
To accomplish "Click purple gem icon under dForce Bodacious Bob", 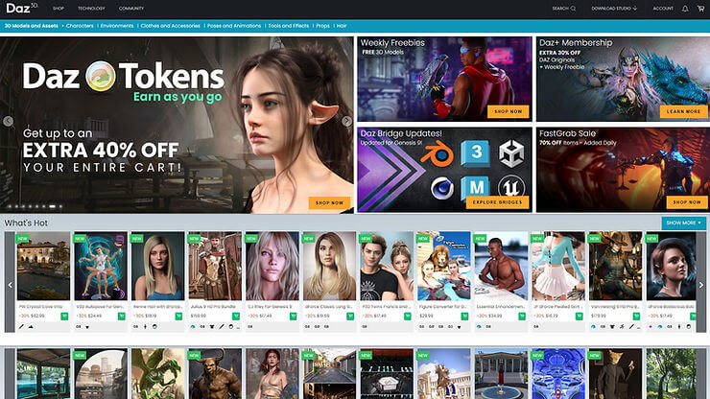I will (651, 326).
